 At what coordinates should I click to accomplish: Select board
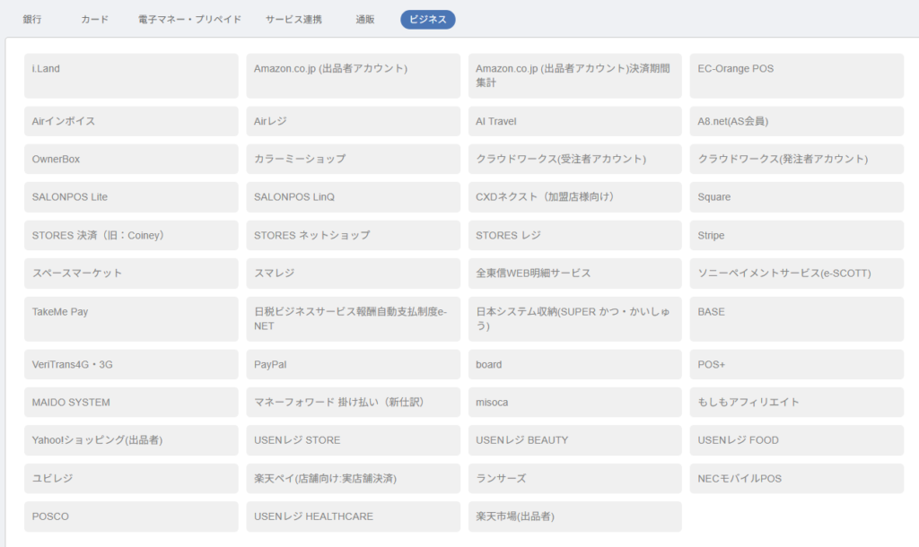(575, 364)
